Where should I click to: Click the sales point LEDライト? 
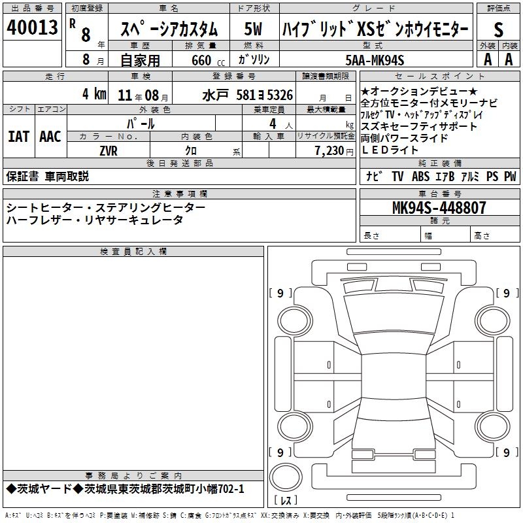point(390,150)
